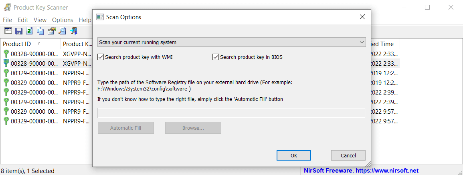Sort by the Product ID column header
Screen dimensions: 463x175
tap(17, 44)
